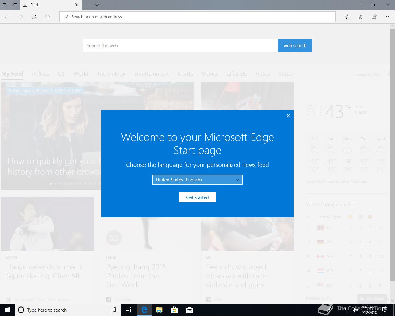
Task: Switch to Lifestyle tab
Action: click(x=237, y=74)
